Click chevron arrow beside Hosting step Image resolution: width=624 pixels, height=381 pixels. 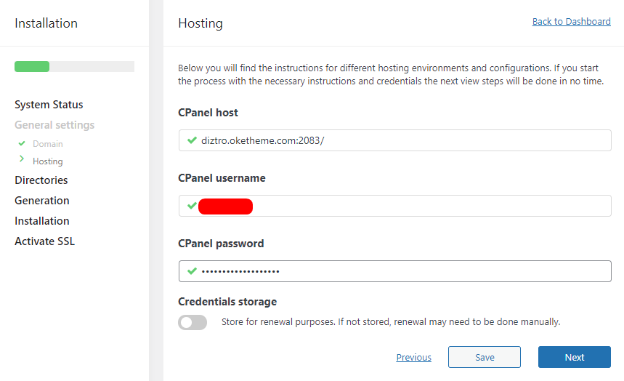click(22, 160)
